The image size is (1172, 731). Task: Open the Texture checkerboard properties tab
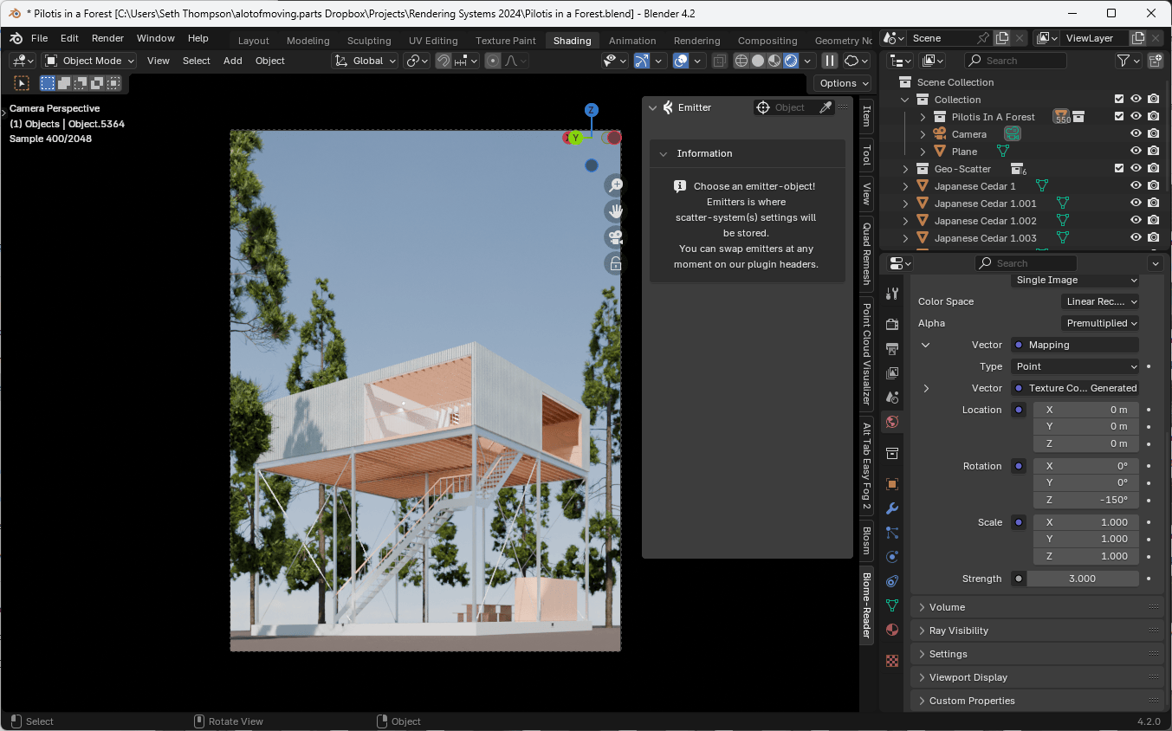click(892, 661)
